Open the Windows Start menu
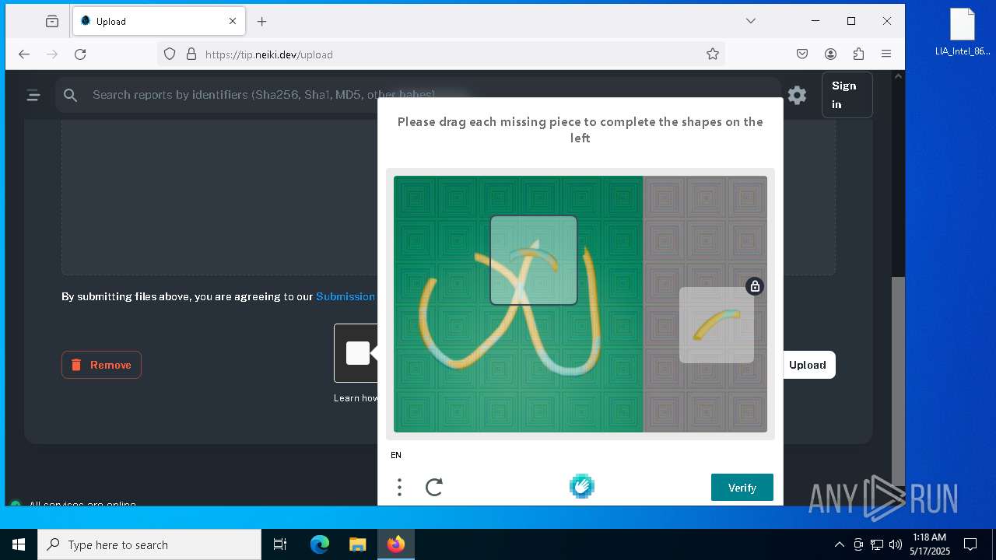This screenshot has width=996, height=560. click(x=19, y=544)
